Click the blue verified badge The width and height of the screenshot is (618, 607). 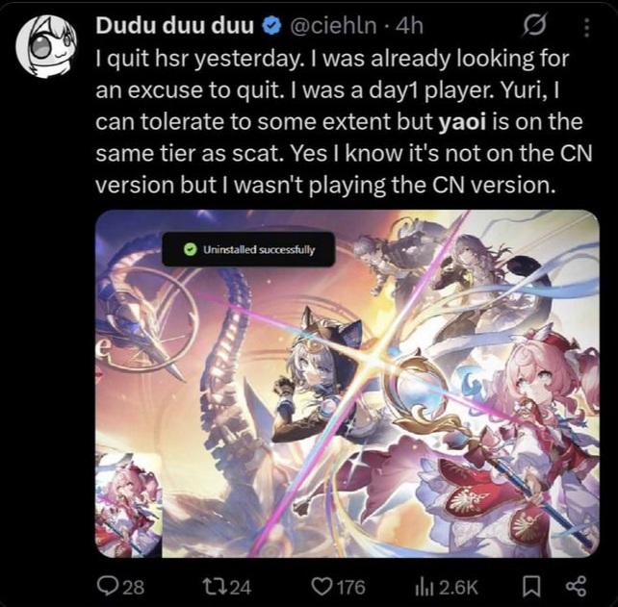tap(271, 26)
